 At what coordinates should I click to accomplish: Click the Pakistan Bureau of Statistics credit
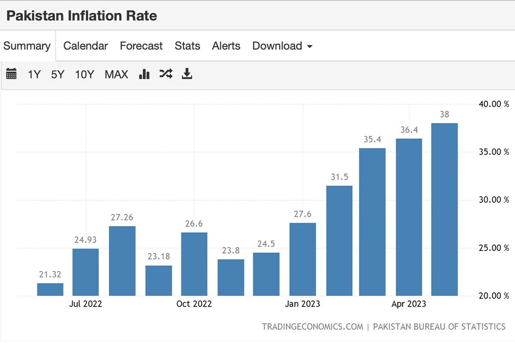[439, 327]
